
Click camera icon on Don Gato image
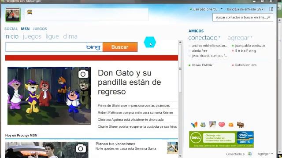click(x=83, y=74)
